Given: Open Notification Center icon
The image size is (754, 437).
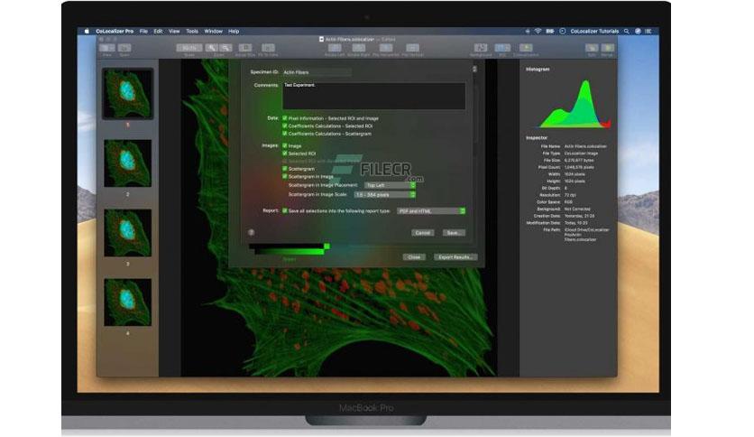Looking at the screenshot, I should pos(648,32).
